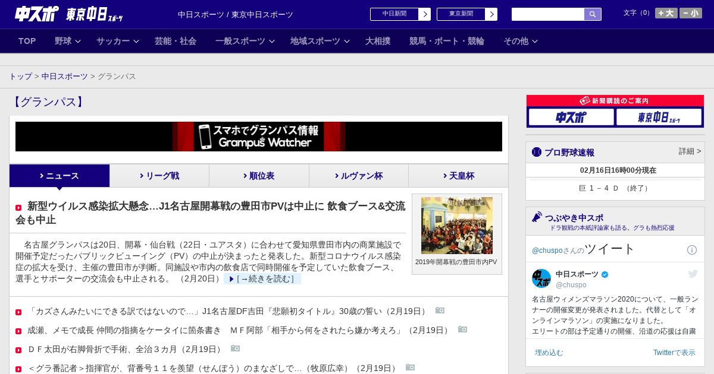Click the megaphone icon in つぶやき中スポ

point(537,217)
